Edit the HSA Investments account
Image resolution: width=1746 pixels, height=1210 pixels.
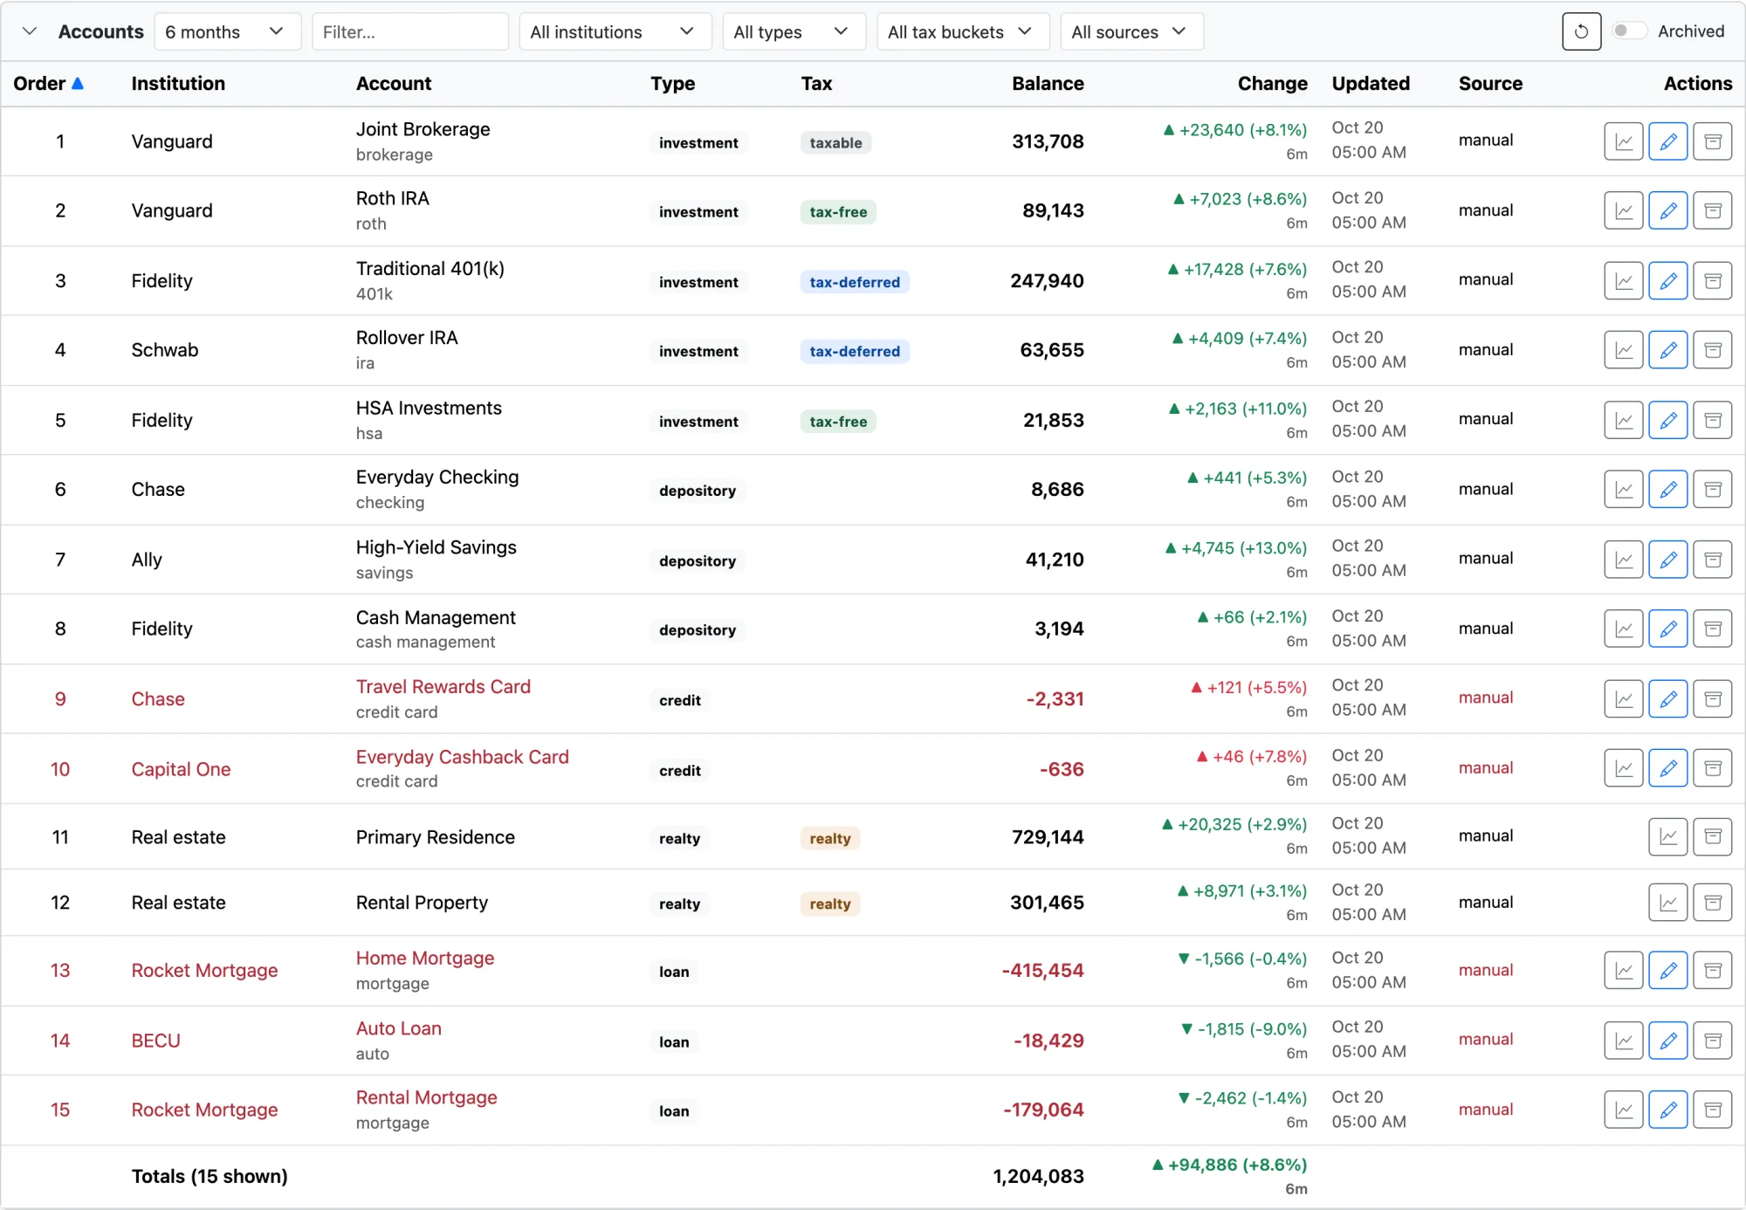pos(1668,420)
